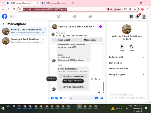151x113 pixels.
Task: Expand Chat members section
Action: coord(127,63)
